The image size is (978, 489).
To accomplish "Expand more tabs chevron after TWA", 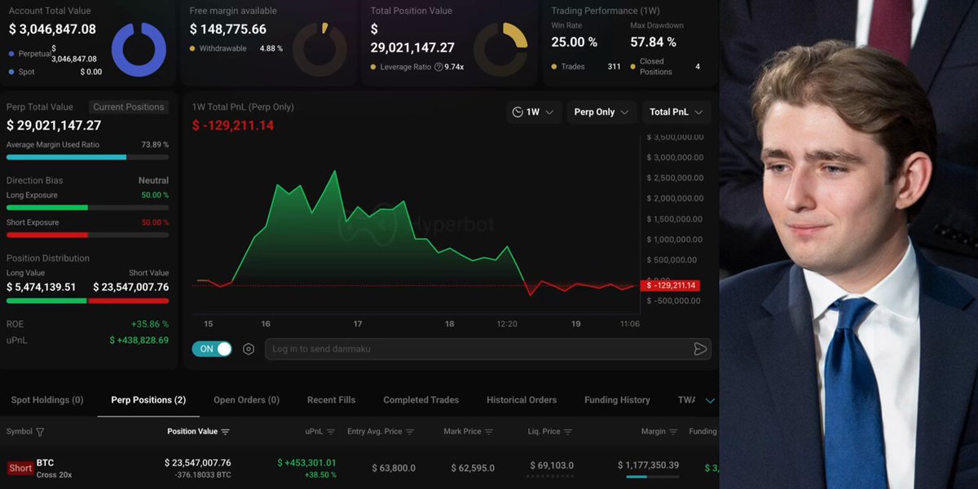I will [x=710, y=400].
